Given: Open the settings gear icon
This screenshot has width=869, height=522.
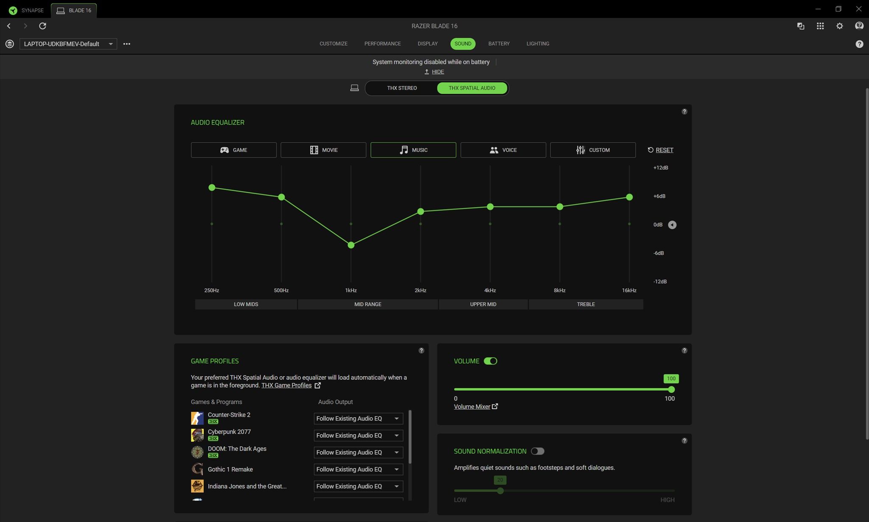Looking at the screenshot, I should click(839, 26).
